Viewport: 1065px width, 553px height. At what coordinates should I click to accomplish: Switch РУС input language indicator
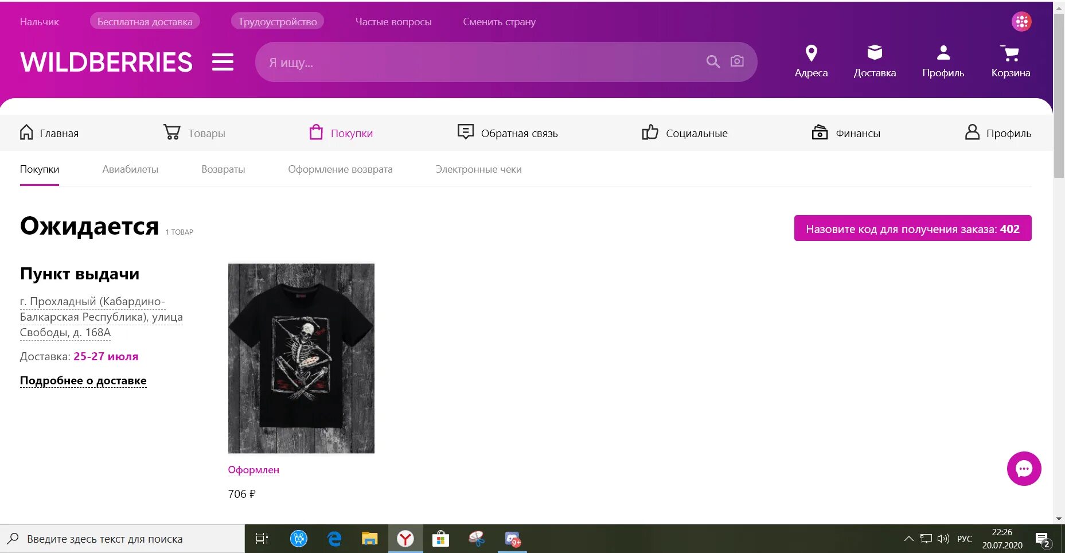[965, 539]
